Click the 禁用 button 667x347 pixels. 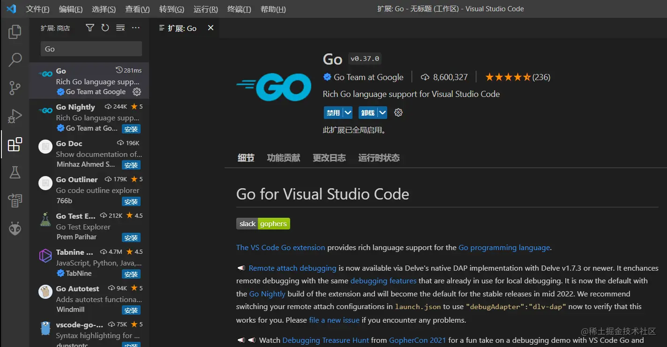click(333, 112)
